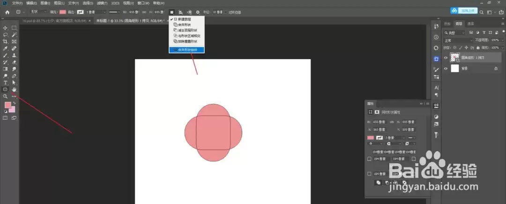Select the Lasso tool
Image resolution: width=506 pixels, height=204 pixels.
[x=5, y=35]
